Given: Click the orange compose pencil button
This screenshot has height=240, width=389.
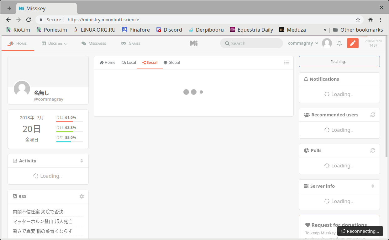Looking at the screenshot, I should (353, 43).
